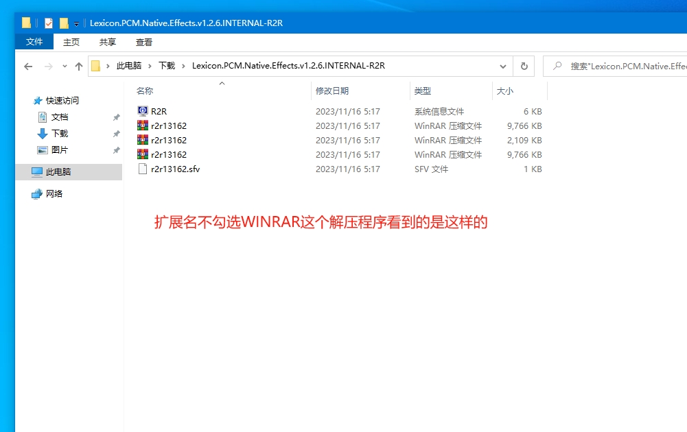Expand the breadcrumb chevron before 此电脑

108,66
